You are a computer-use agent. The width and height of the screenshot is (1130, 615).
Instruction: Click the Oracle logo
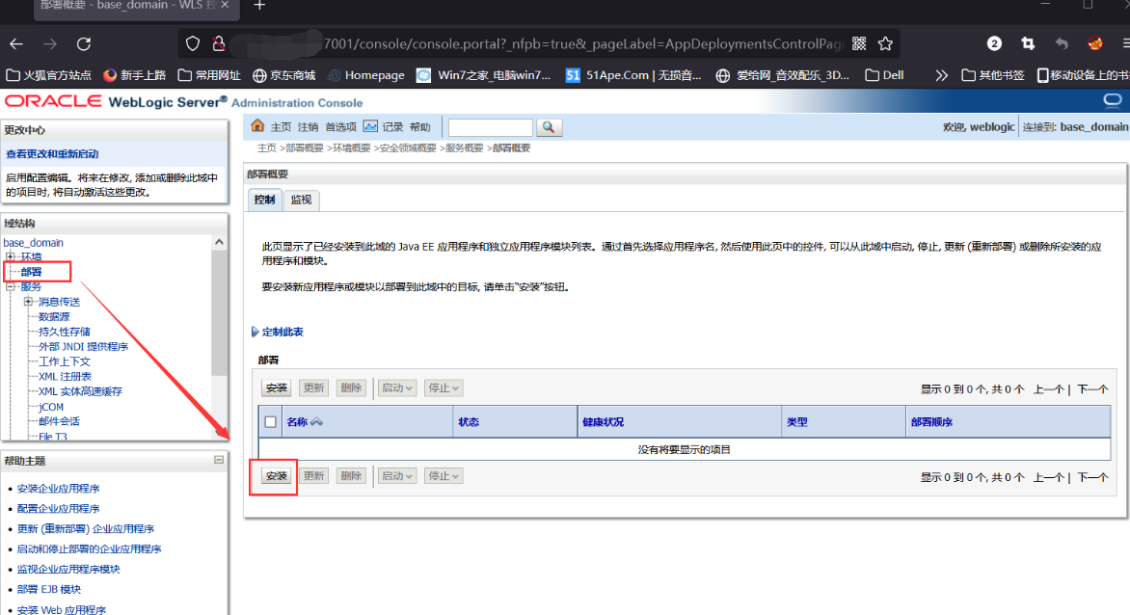53,101
